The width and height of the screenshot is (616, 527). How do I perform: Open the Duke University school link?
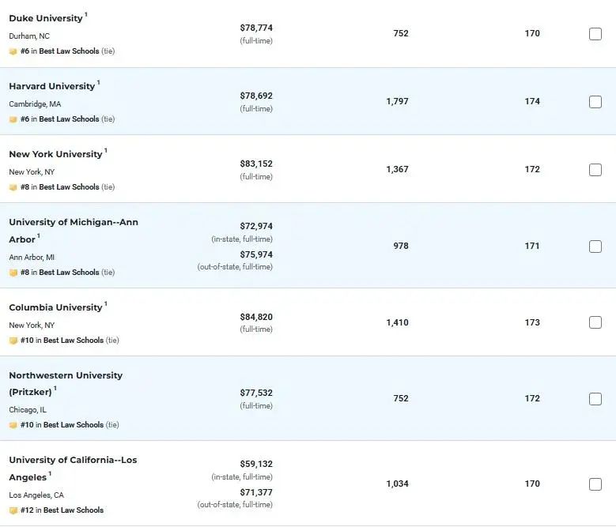tap(46, 18)
